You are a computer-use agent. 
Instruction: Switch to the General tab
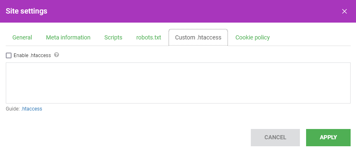tap(22, 37)
